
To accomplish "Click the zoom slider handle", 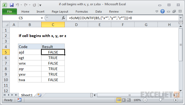I will point(160,100).
